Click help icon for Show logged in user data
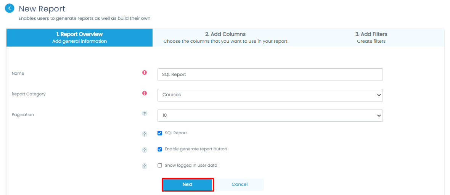450x195 pixels. pyautogui.click(x=145, y=166)
